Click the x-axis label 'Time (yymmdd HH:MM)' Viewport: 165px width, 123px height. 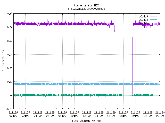point(86,121)
